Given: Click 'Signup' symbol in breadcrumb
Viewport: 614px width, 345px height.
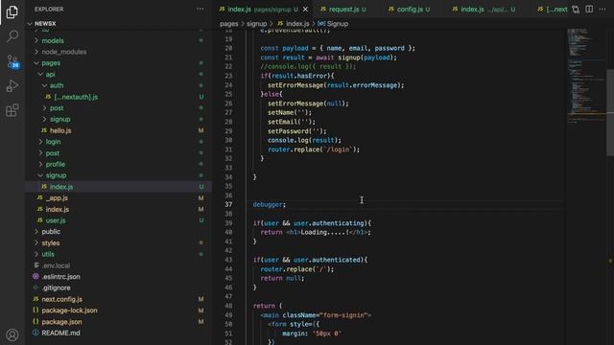Looking at the screenshot, I should (x=337, y=23).
